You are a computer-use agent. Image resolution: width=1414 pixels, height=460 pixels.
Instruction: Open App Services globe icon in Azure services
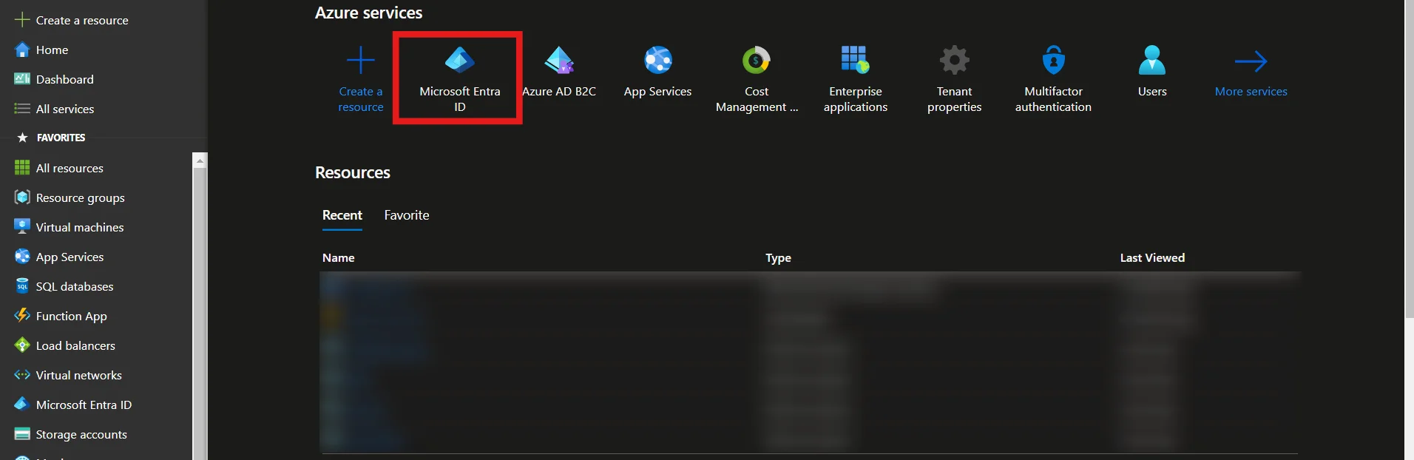(657, 60)
